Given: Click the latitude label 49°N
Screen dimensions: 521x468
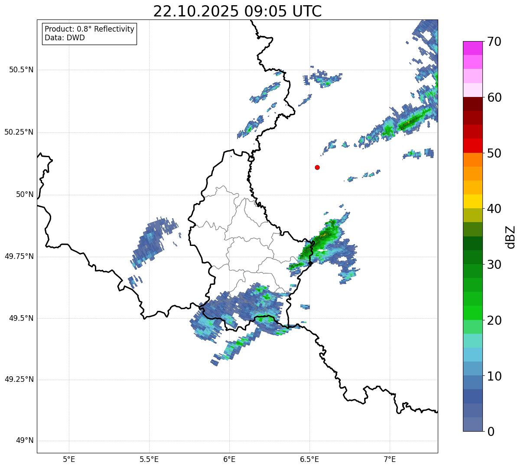Looking at the screenshot, I should (x=25, y=441).
